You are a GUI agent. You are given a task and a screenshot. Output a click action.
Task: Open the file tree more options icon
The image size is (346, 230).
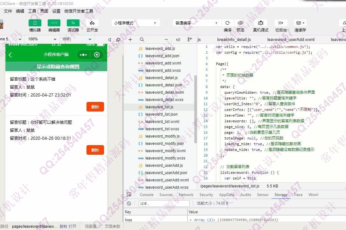pos(166,39)
